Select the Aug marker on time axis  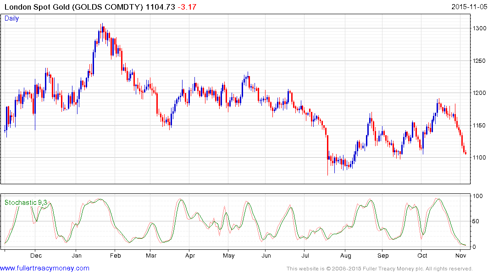[346, 255]
